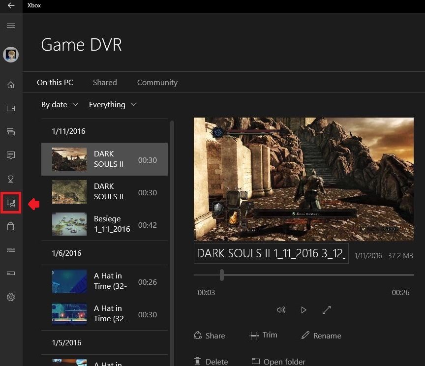Trim the selected clip
Viewport: 425px width, 366px height.
[263, 335]
